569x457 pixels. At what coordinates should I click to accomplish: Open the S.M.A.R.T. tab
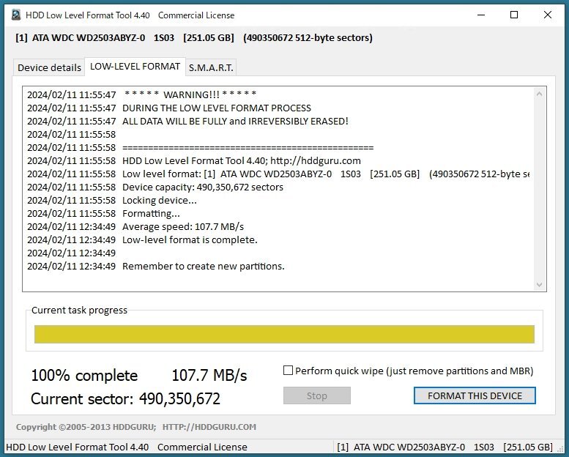pyautogui.click(x=211, y=67)
